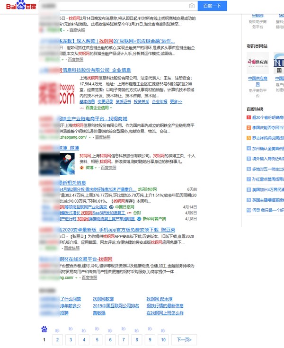Click the paw icon above page 1

[x=44, y=330]
